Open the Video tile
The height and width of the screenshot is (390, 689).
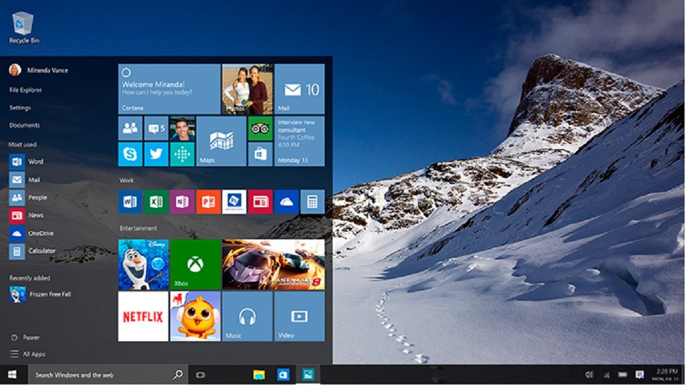click(299, 316)
